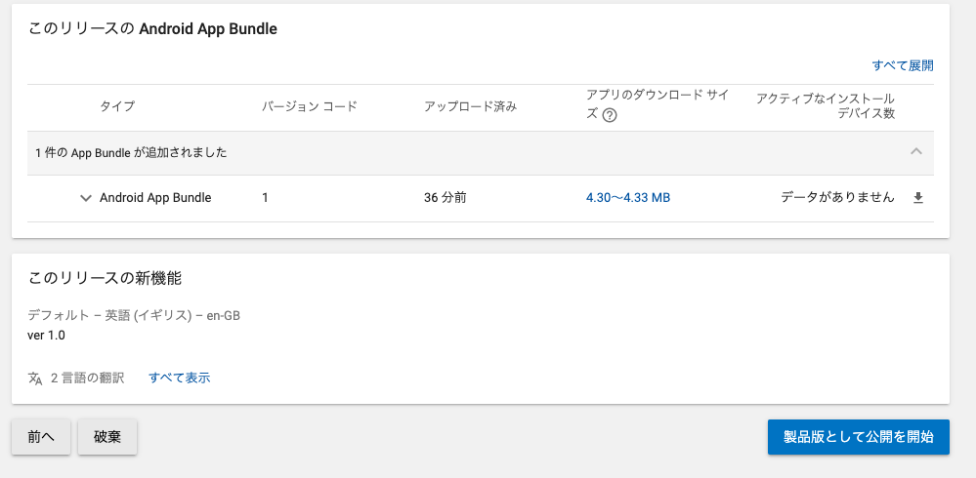Click the アクティブなインストール デバイス数 header
Image resolution: width=976 pixels, height=478 pixels.
pyautogui.click(x=826, y=106)
